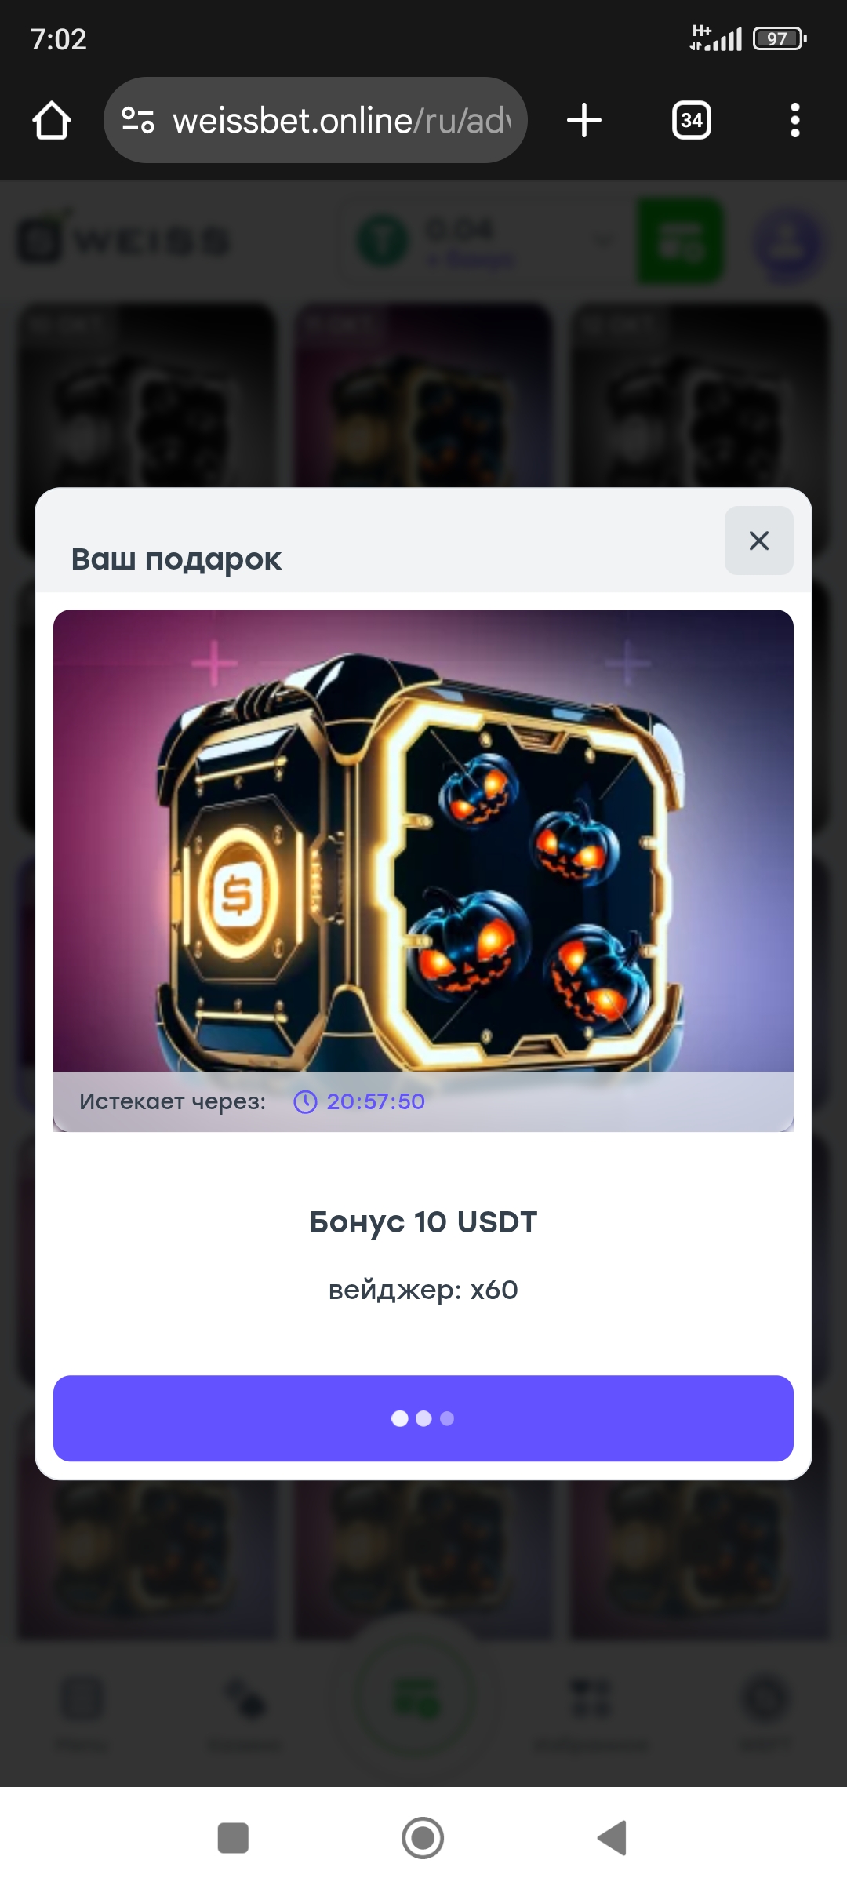Tap the dimmed green deposit button
Screen dimensions: 847x1889
click(x=680, y=240)
